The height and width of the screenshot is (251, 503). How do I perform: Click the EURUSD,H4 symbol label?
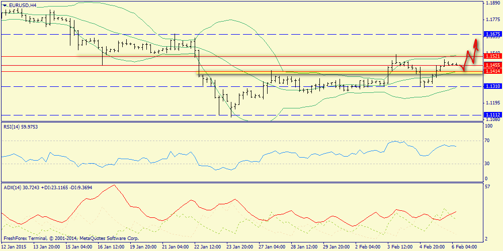point(22,5)
